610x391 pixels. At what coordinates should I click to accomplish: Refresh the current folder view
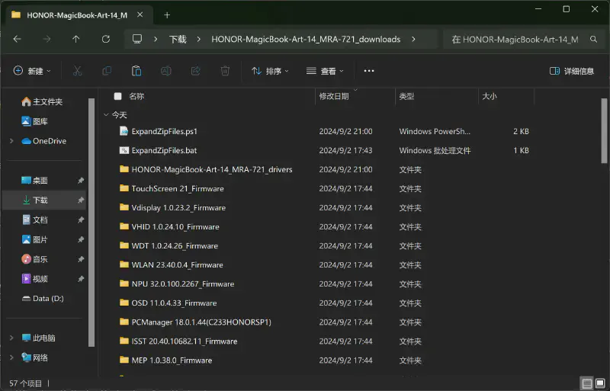106,39
